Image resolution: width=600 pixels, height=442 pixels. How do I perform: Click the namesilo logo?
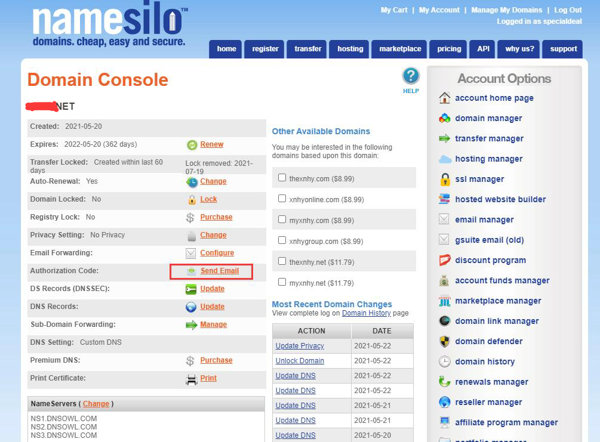(109, 24)
